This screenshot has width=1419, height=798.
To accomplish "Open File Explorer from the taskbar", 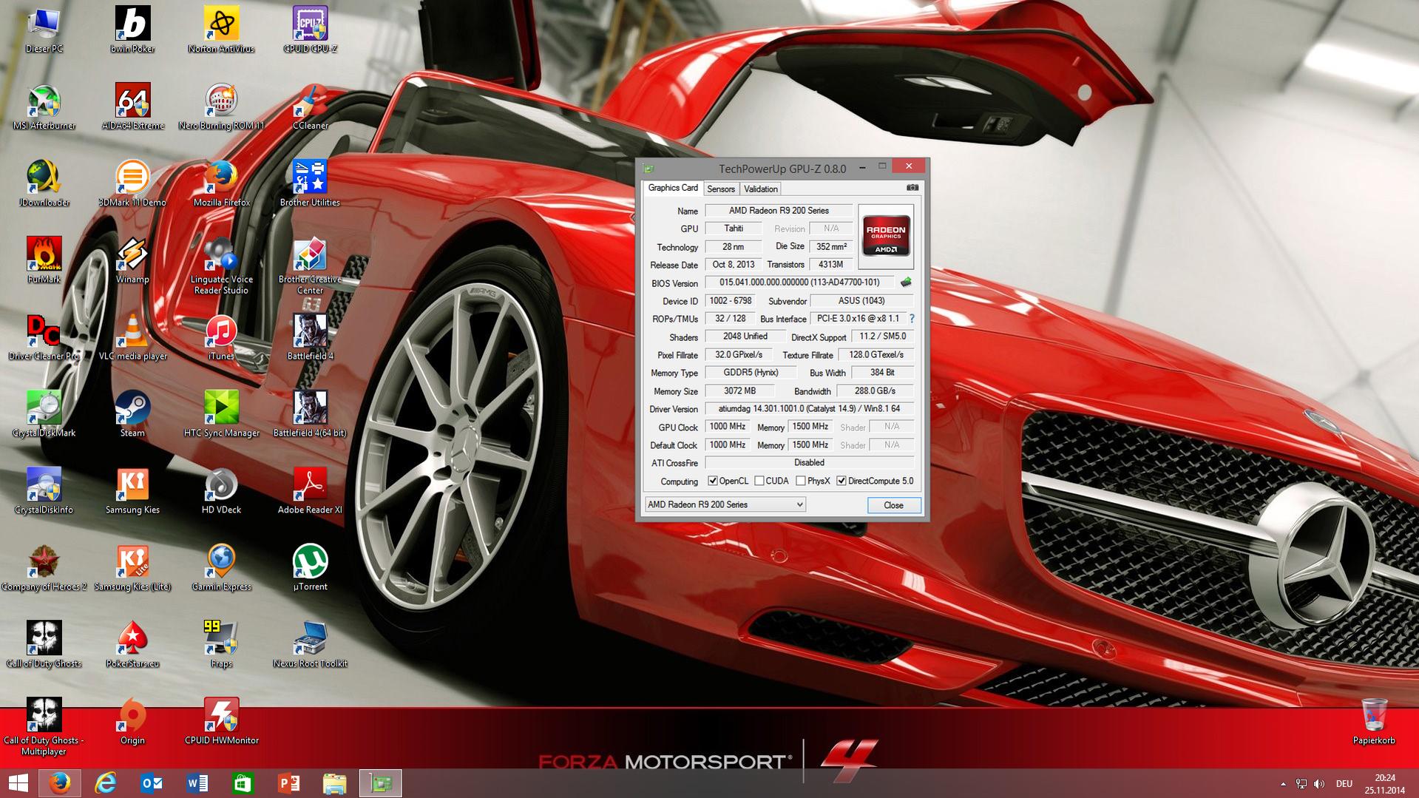I will pos(335,783).
